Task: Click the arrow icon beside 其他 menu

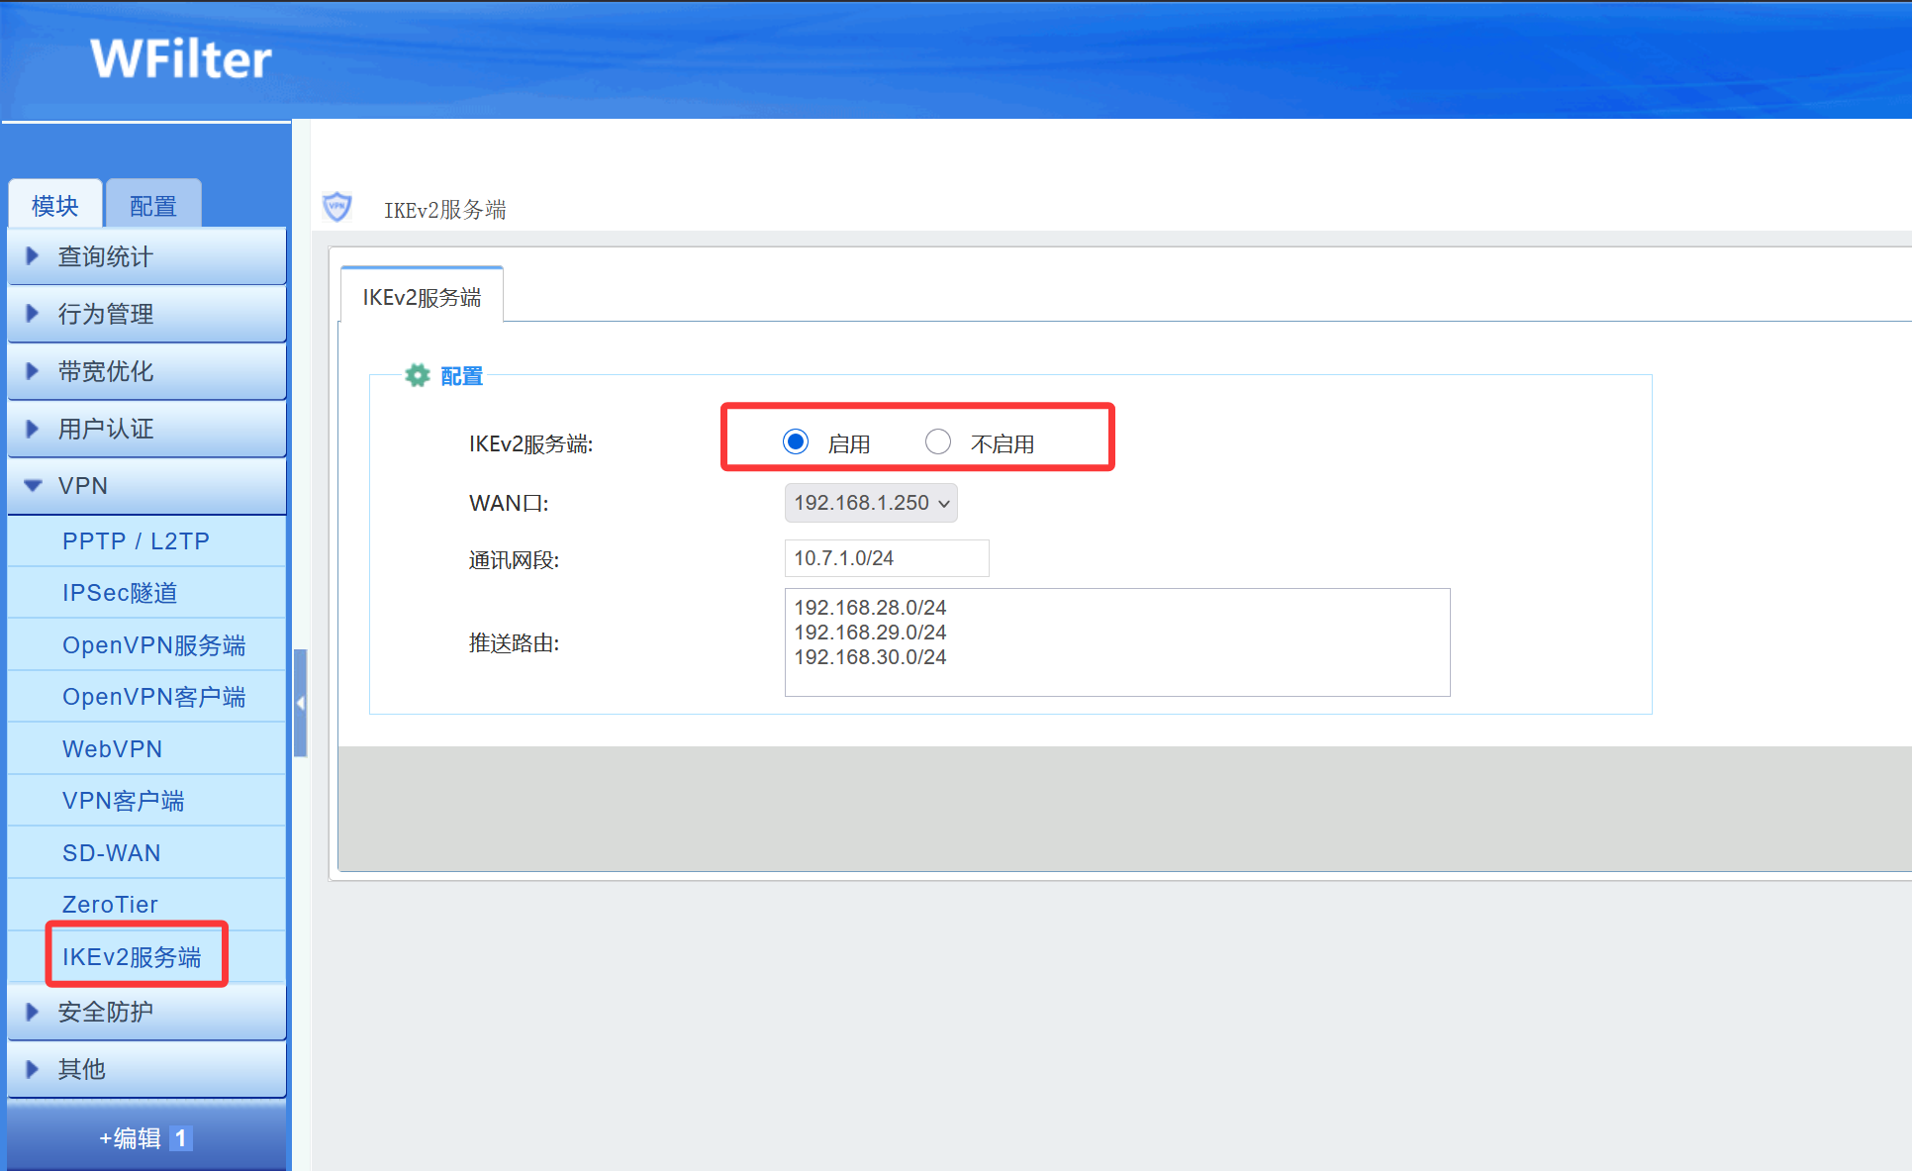Action: (32, 1069)
